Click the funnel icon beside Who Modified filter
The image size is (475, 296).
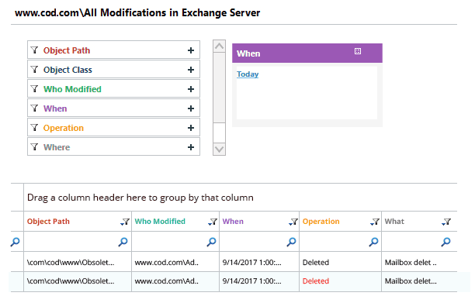[x=34, y=88]
